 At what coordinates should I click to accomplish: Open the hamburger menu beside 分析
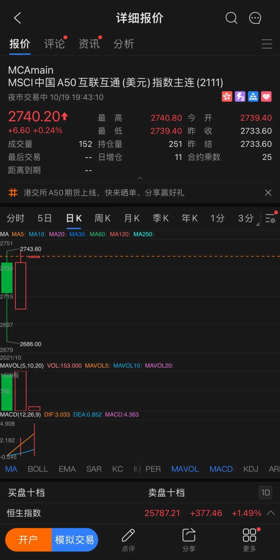coord(267,44)
